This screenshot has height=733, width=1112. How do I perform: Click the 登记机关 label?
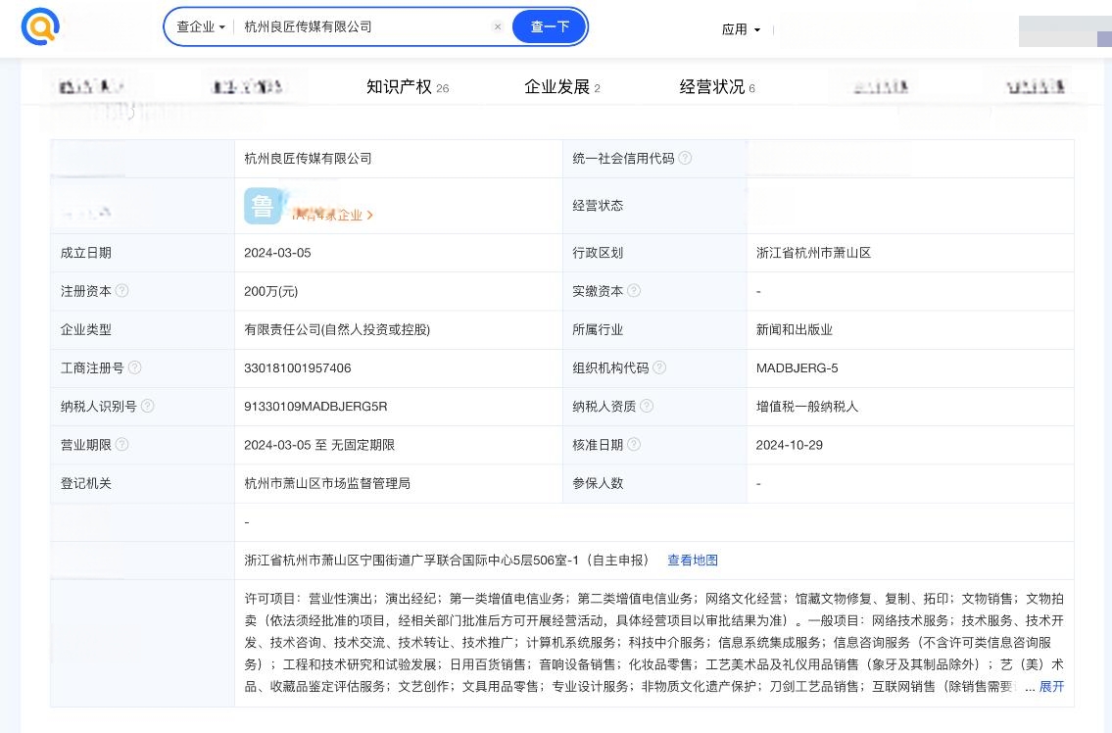coord(86,483)
